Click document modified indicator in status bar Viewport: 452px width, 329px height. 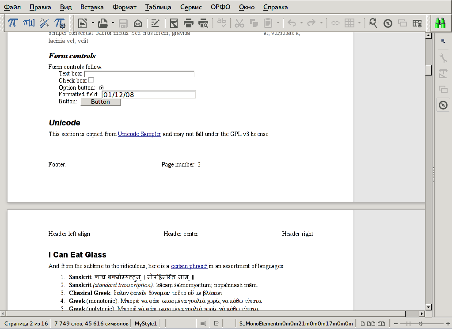point(217,324)
